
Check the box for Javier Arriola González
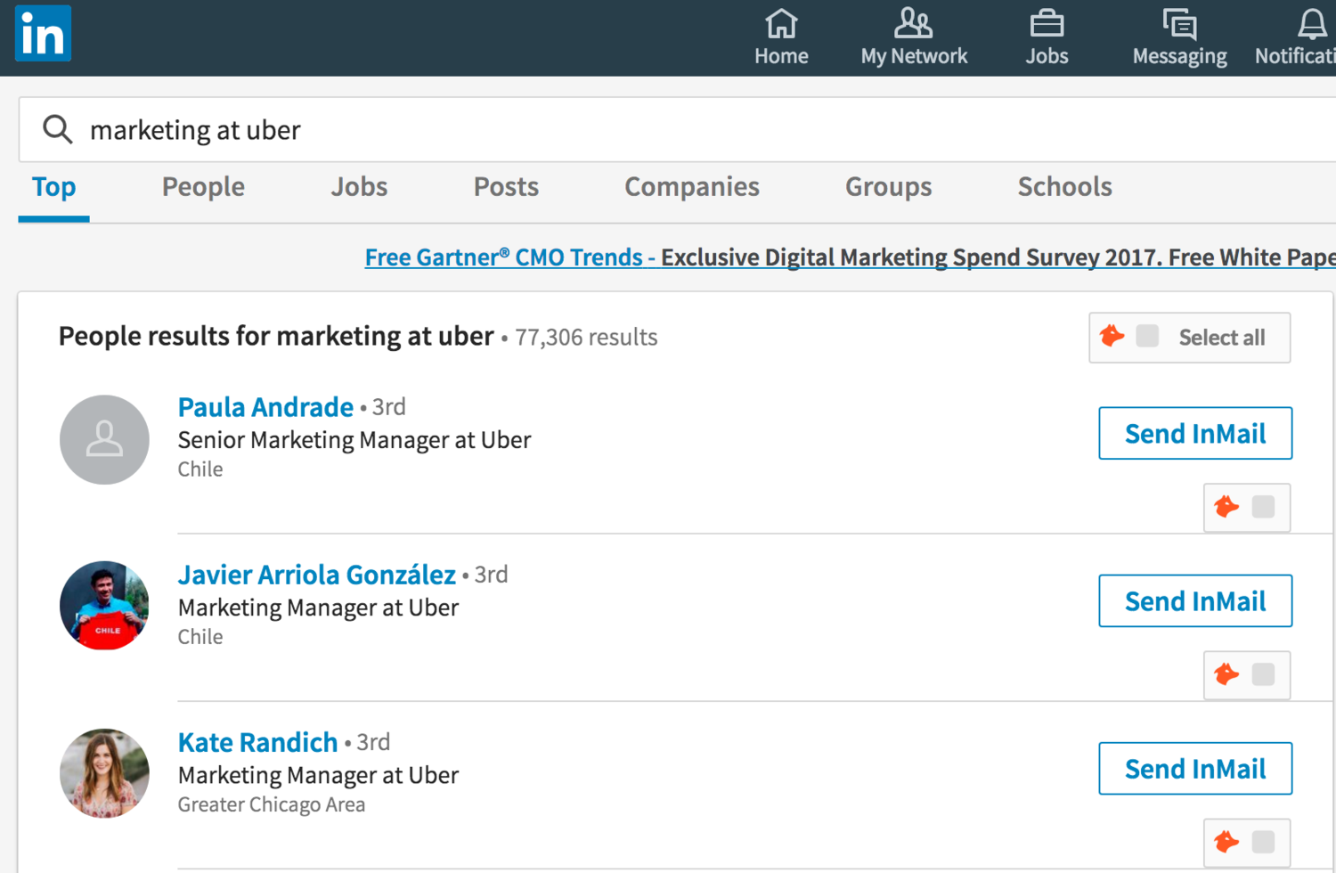point(1263,674)
